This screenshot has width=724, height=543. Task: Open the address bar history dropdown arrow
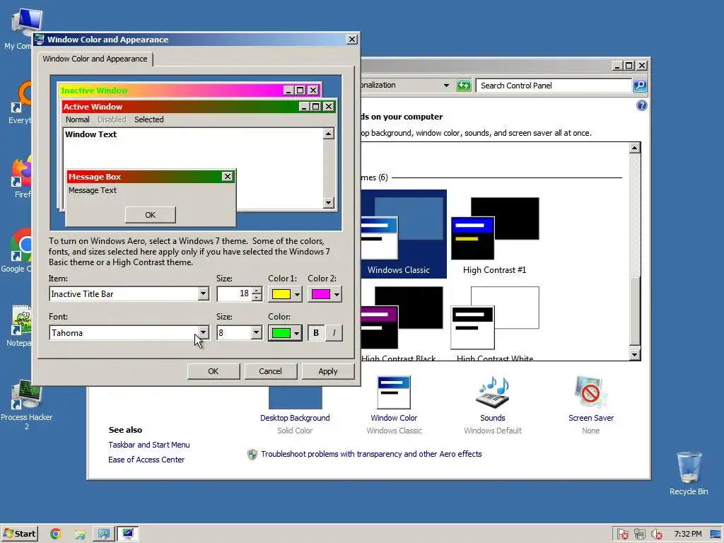coord(446,86)
